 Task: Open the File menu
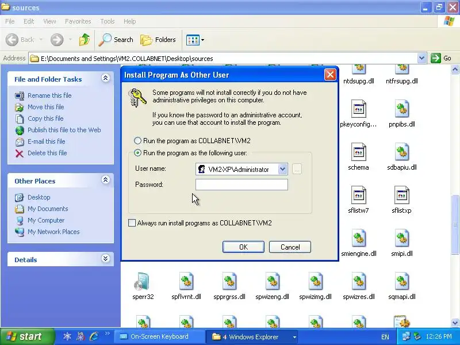(x=10, y=21)
